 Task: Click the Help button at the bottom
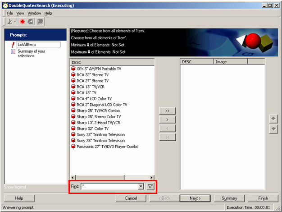point(19,198)
